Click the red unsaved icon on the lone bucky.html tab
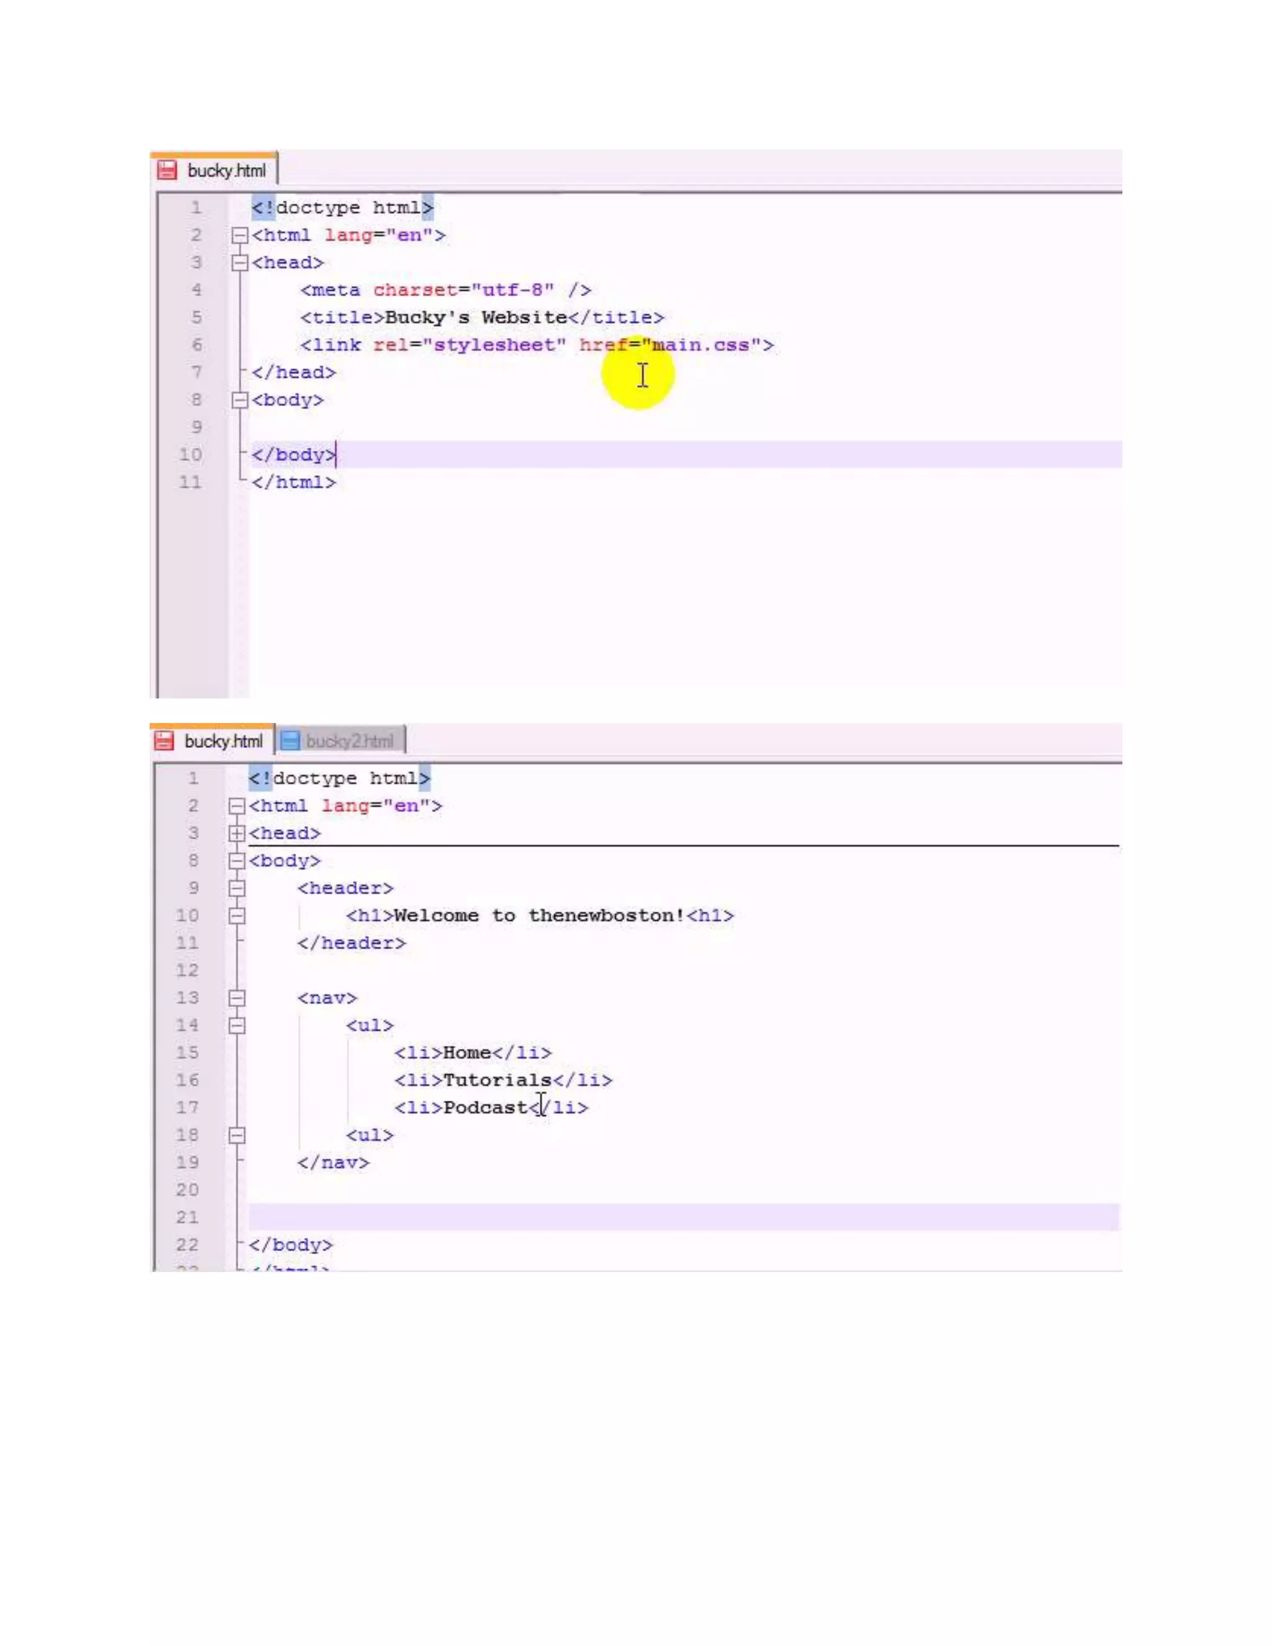Image resolution: width=1272 pixels, height=1646 pixels. [x=166, y=170]
